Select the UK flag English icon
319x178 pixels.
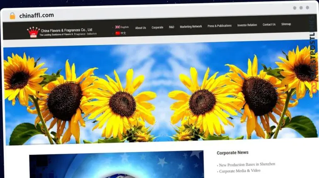click(x=118, y=27)
